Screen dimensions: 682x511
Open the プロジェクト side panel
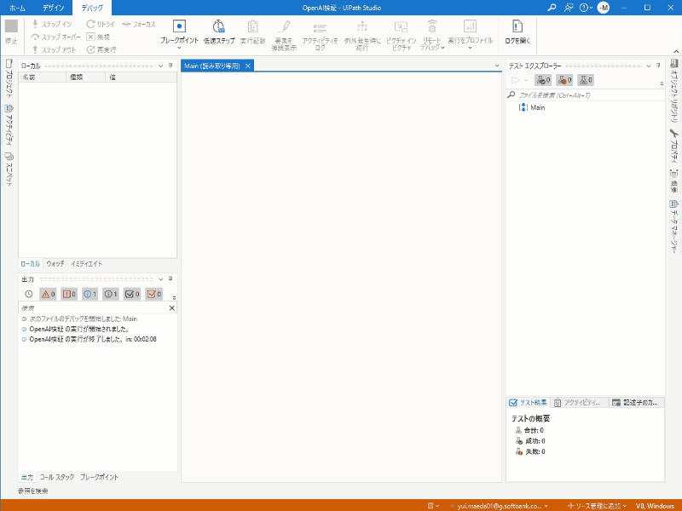coord(9,78)
